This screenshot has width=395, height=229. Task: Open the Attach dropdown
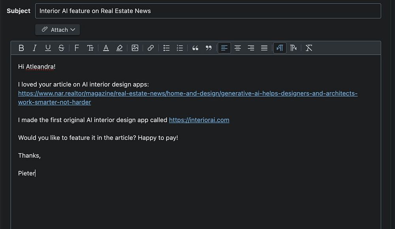coord(57,30)
